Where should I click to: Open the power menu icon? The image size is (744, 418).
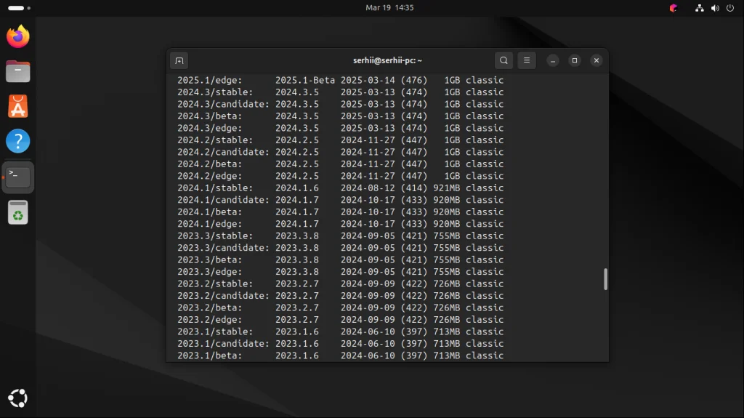(730, 8)
